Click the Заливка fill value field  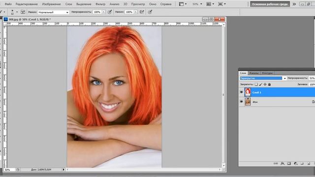312,85
